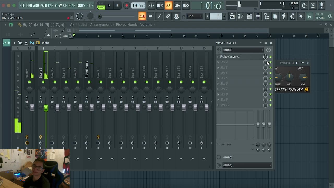Screen dimensions: 334x188
Task: Open the Playlist window icon
Action: tap(232, 16)
